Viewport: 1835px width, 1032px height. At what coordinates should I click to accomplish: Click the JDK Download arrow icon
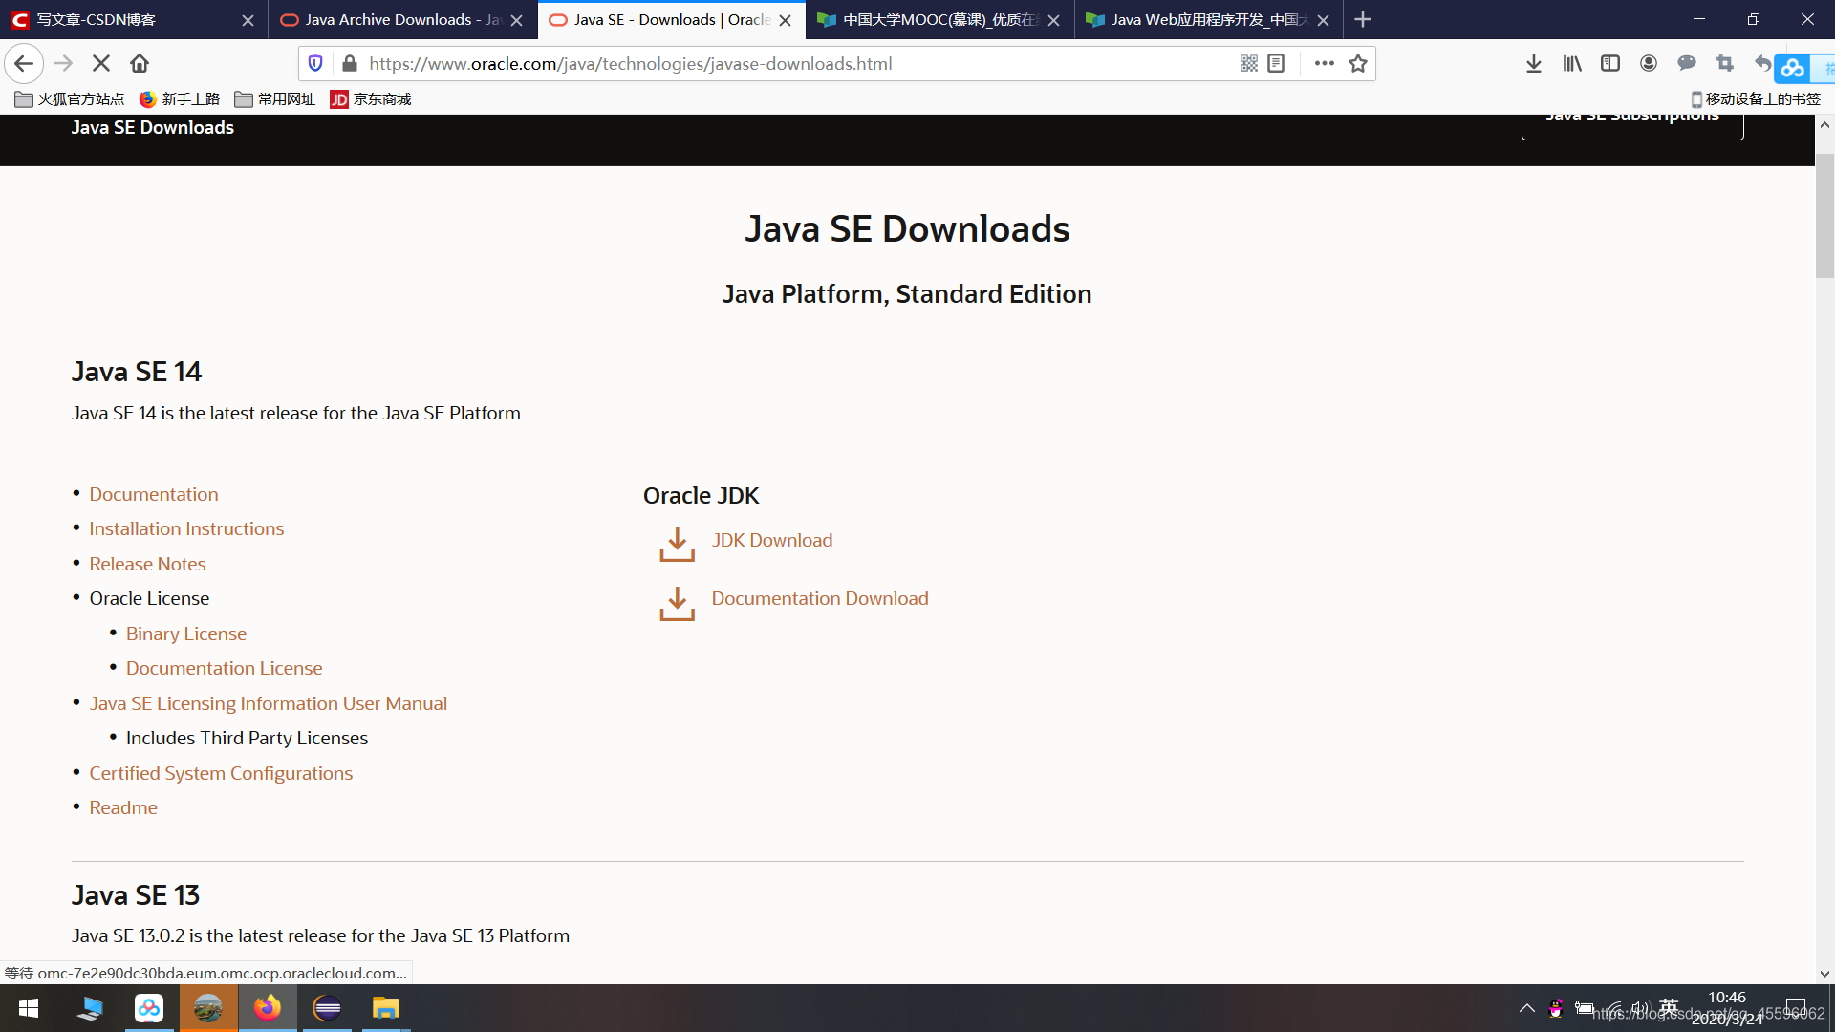click(677, 545)
